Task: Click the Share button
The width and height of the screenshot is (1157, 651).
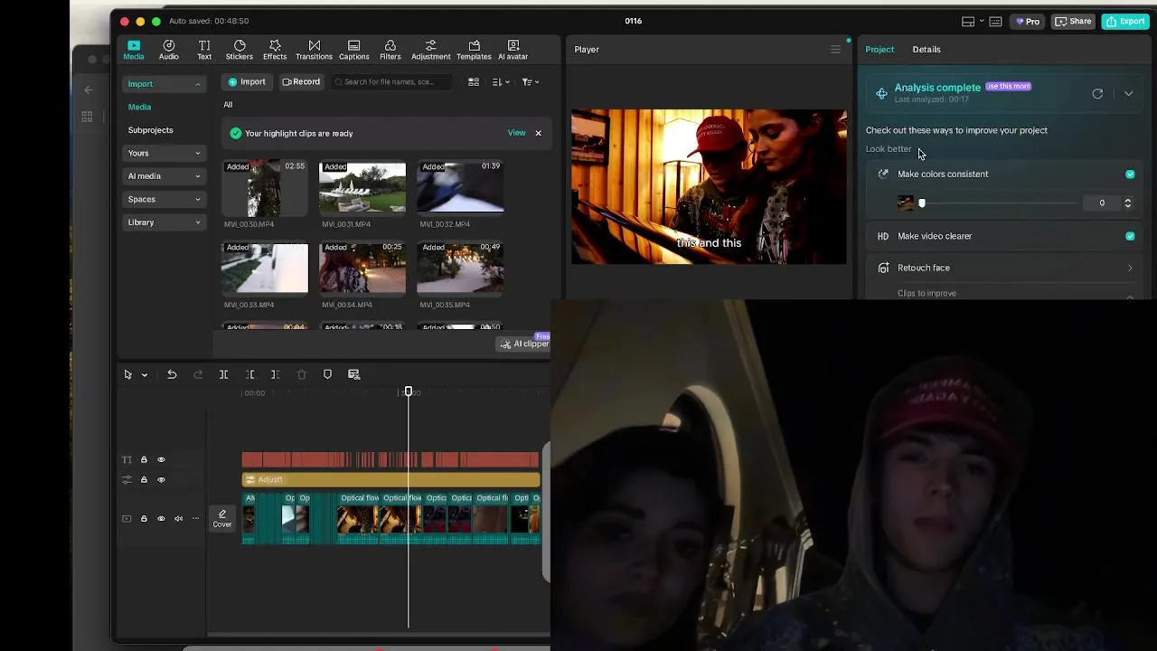Action: click(1074, 21)
